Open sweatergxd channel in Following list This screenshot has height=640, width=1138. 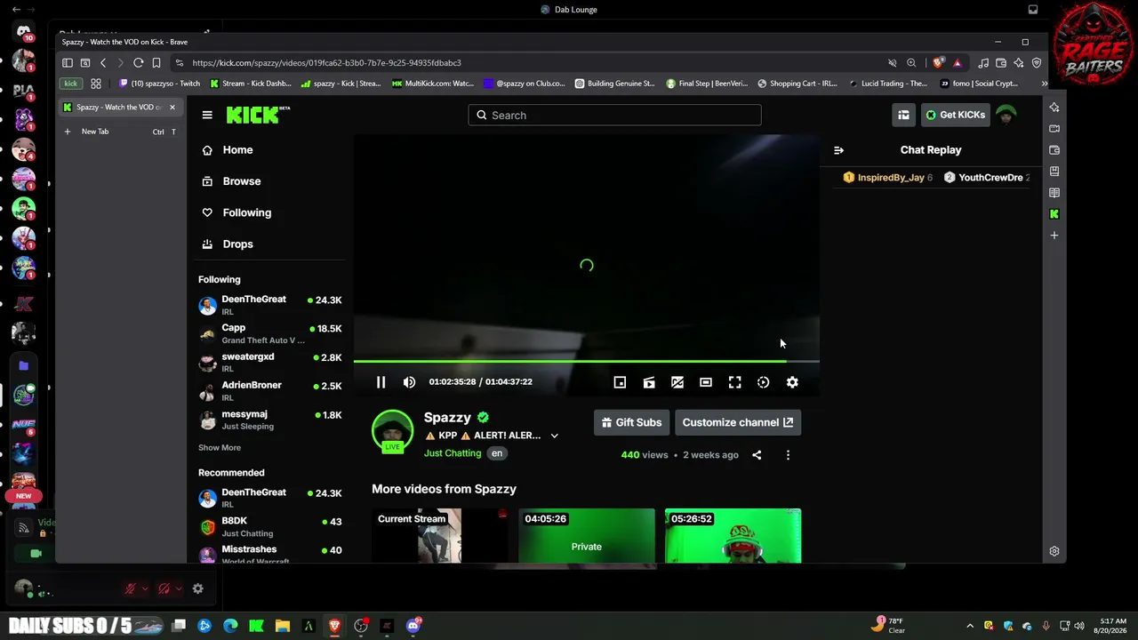[x=270, y=362]
